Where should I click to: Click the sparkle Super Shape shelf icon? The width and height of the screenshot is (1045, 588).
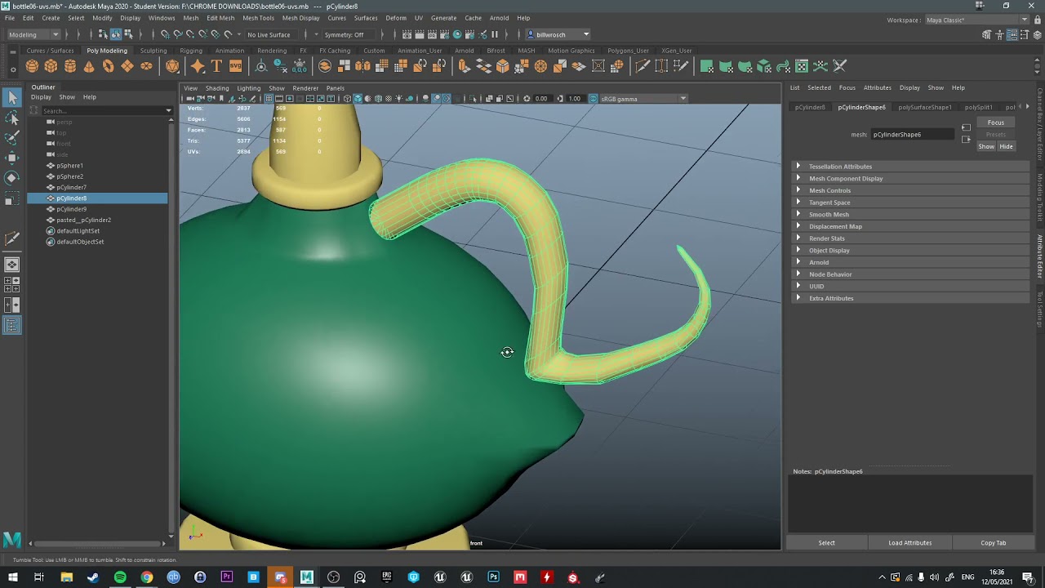[x=198, y=66]
